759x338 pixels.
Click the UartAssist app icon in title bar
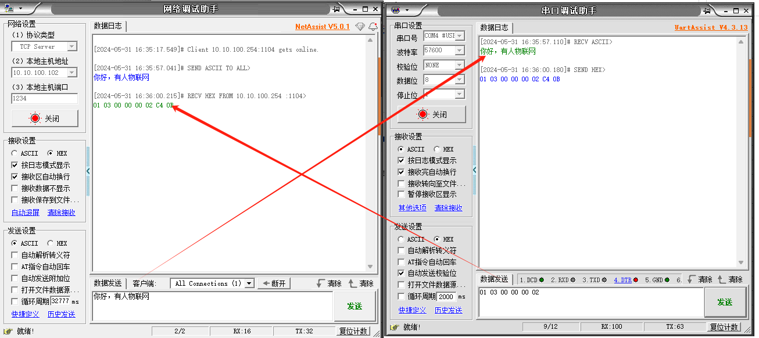(x=396, y=10)
